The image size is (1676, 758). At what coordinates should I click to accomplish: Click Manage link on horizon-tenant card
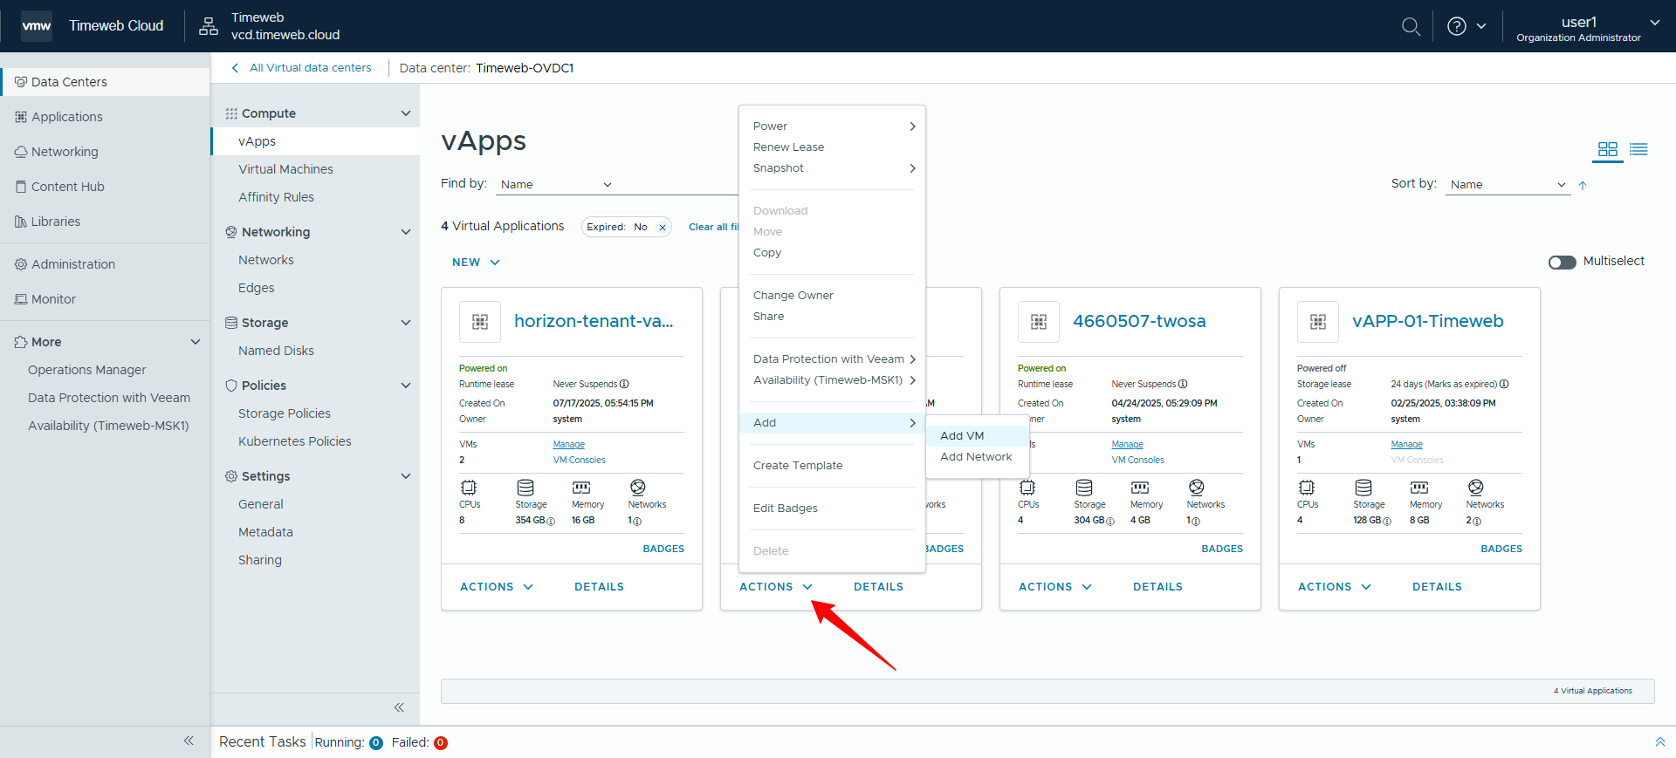click(568, 445)
